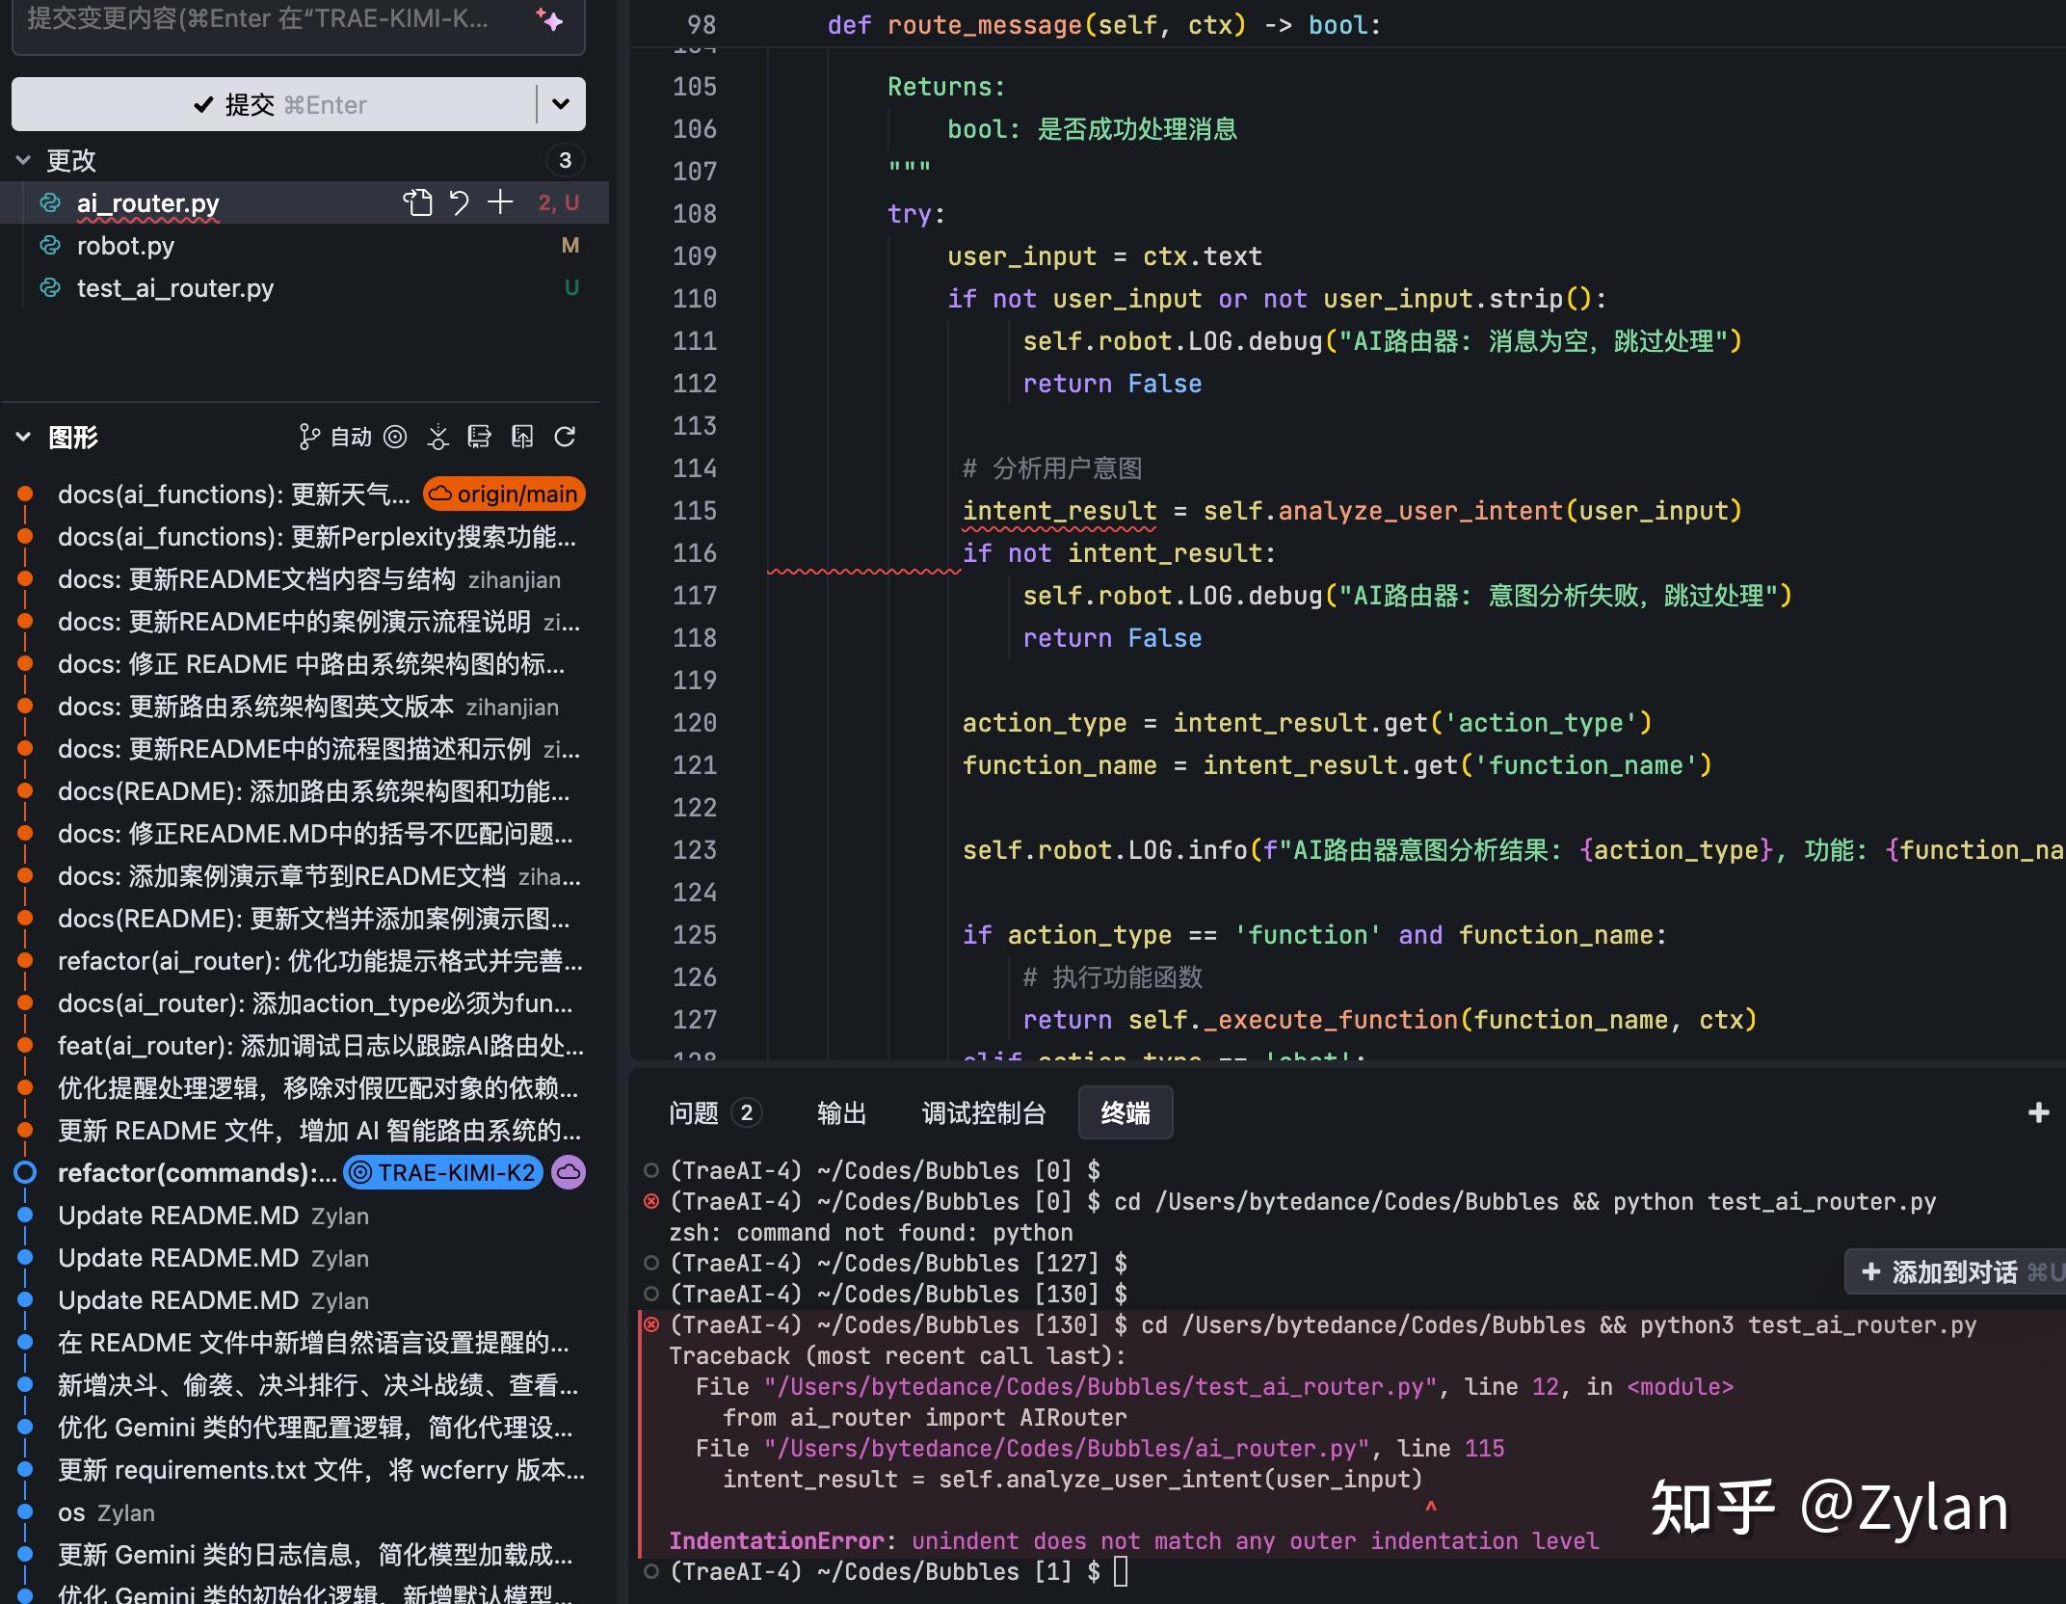Click go to current history item icon
The width and height of the screenshot is (2066, 1604).
pyautogui.click(x=395, y=438)
